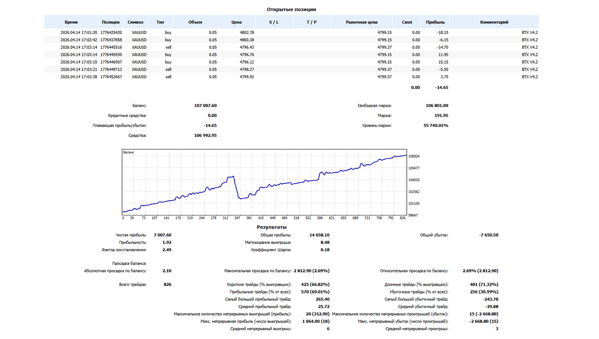
Task: Select the net profit value 7 007.60
Action: click(x=163, y=235)
